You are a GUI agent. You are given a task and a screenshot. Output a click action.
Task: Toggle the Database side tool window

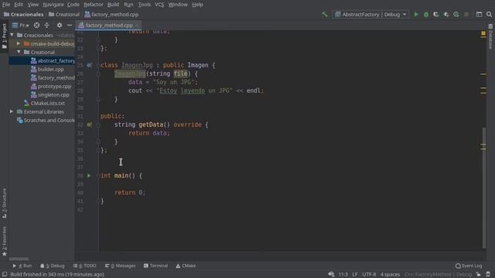click(490, 36)
